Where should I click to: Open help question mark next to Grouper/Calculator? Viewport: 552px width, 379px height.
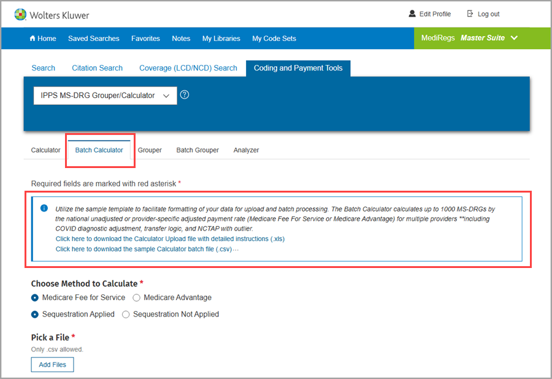pos(185,94)
